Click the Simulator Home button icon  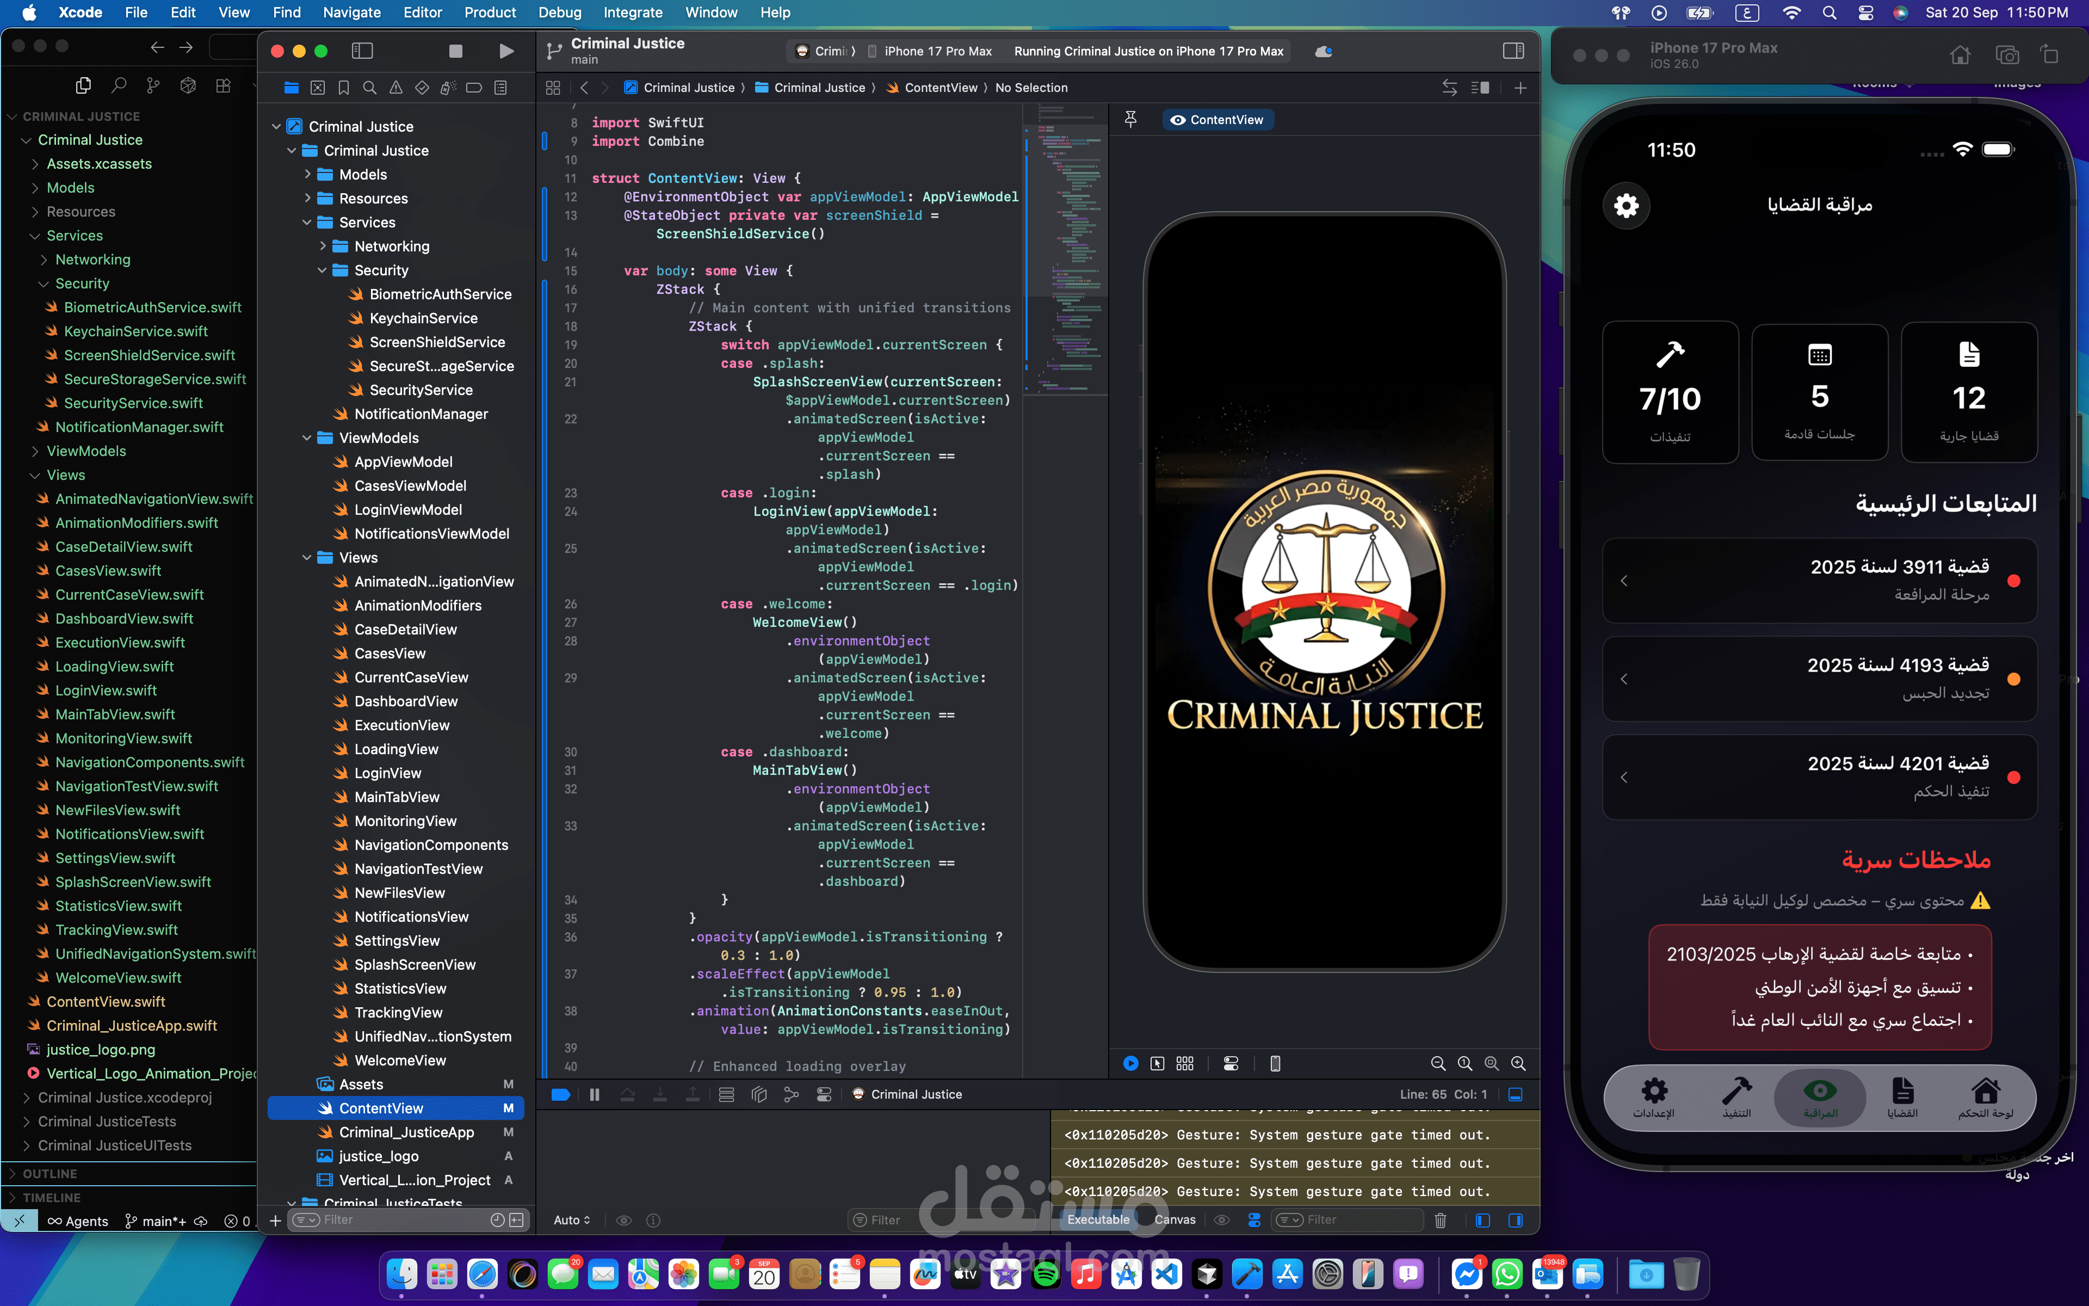[x=1961, y=56]
